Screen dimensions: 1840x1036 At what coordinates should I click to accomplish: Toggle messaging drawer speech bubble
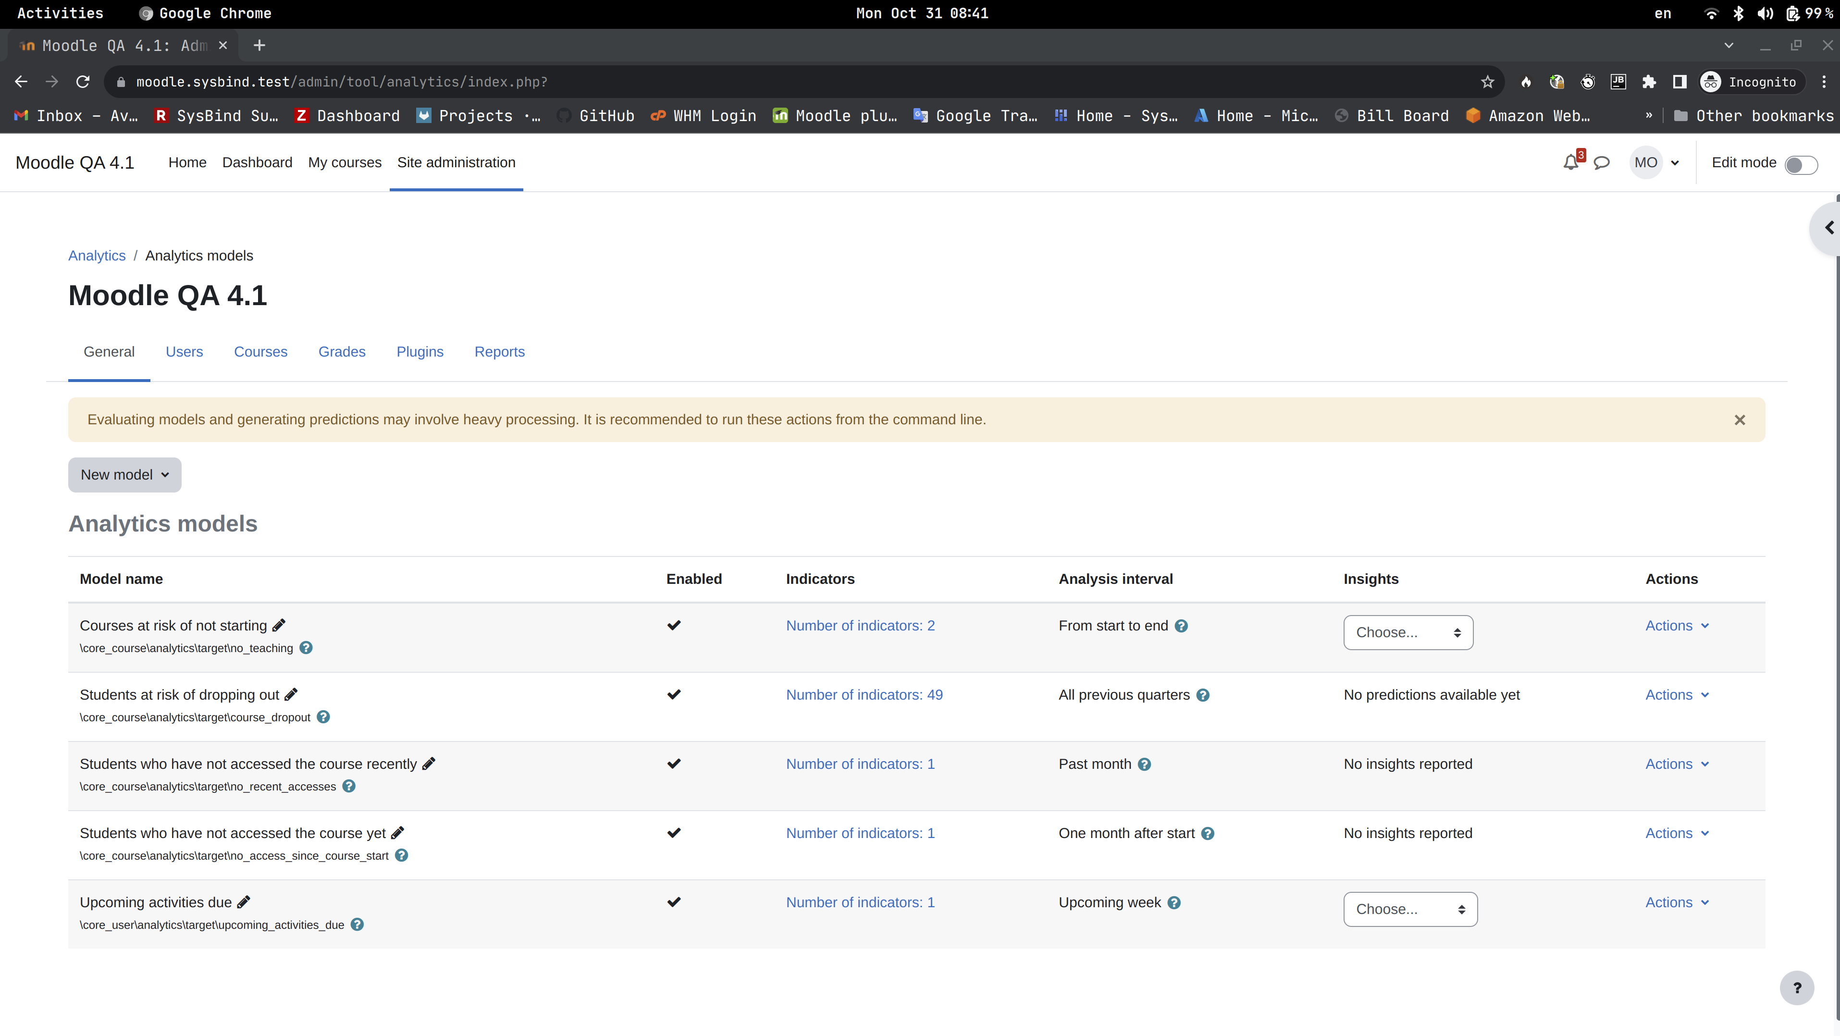click(x=1602, y=163)
